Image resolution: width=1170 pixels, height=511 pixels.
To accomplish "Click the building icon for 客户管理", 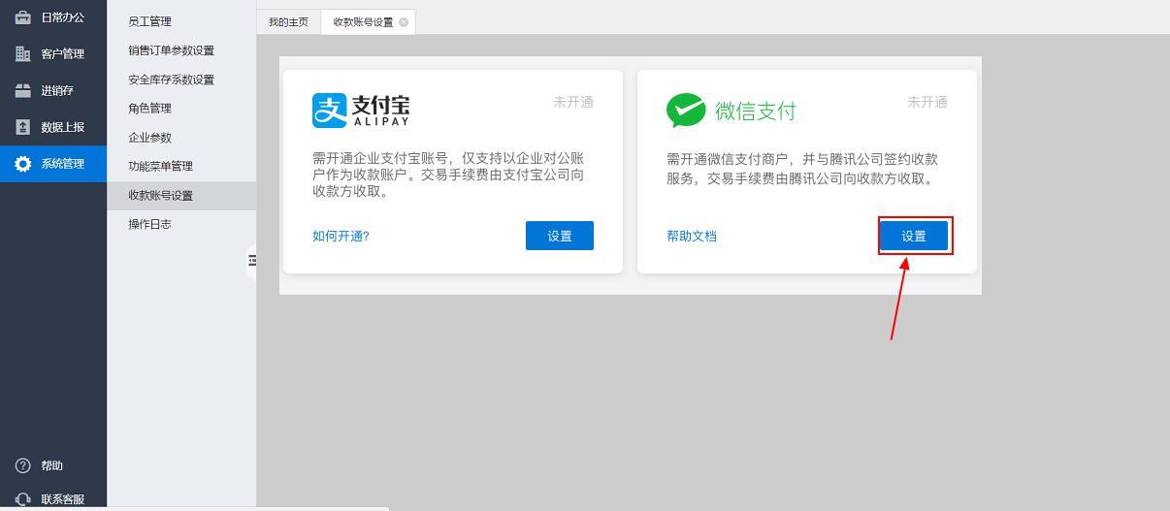I will [x=23, y=53].
